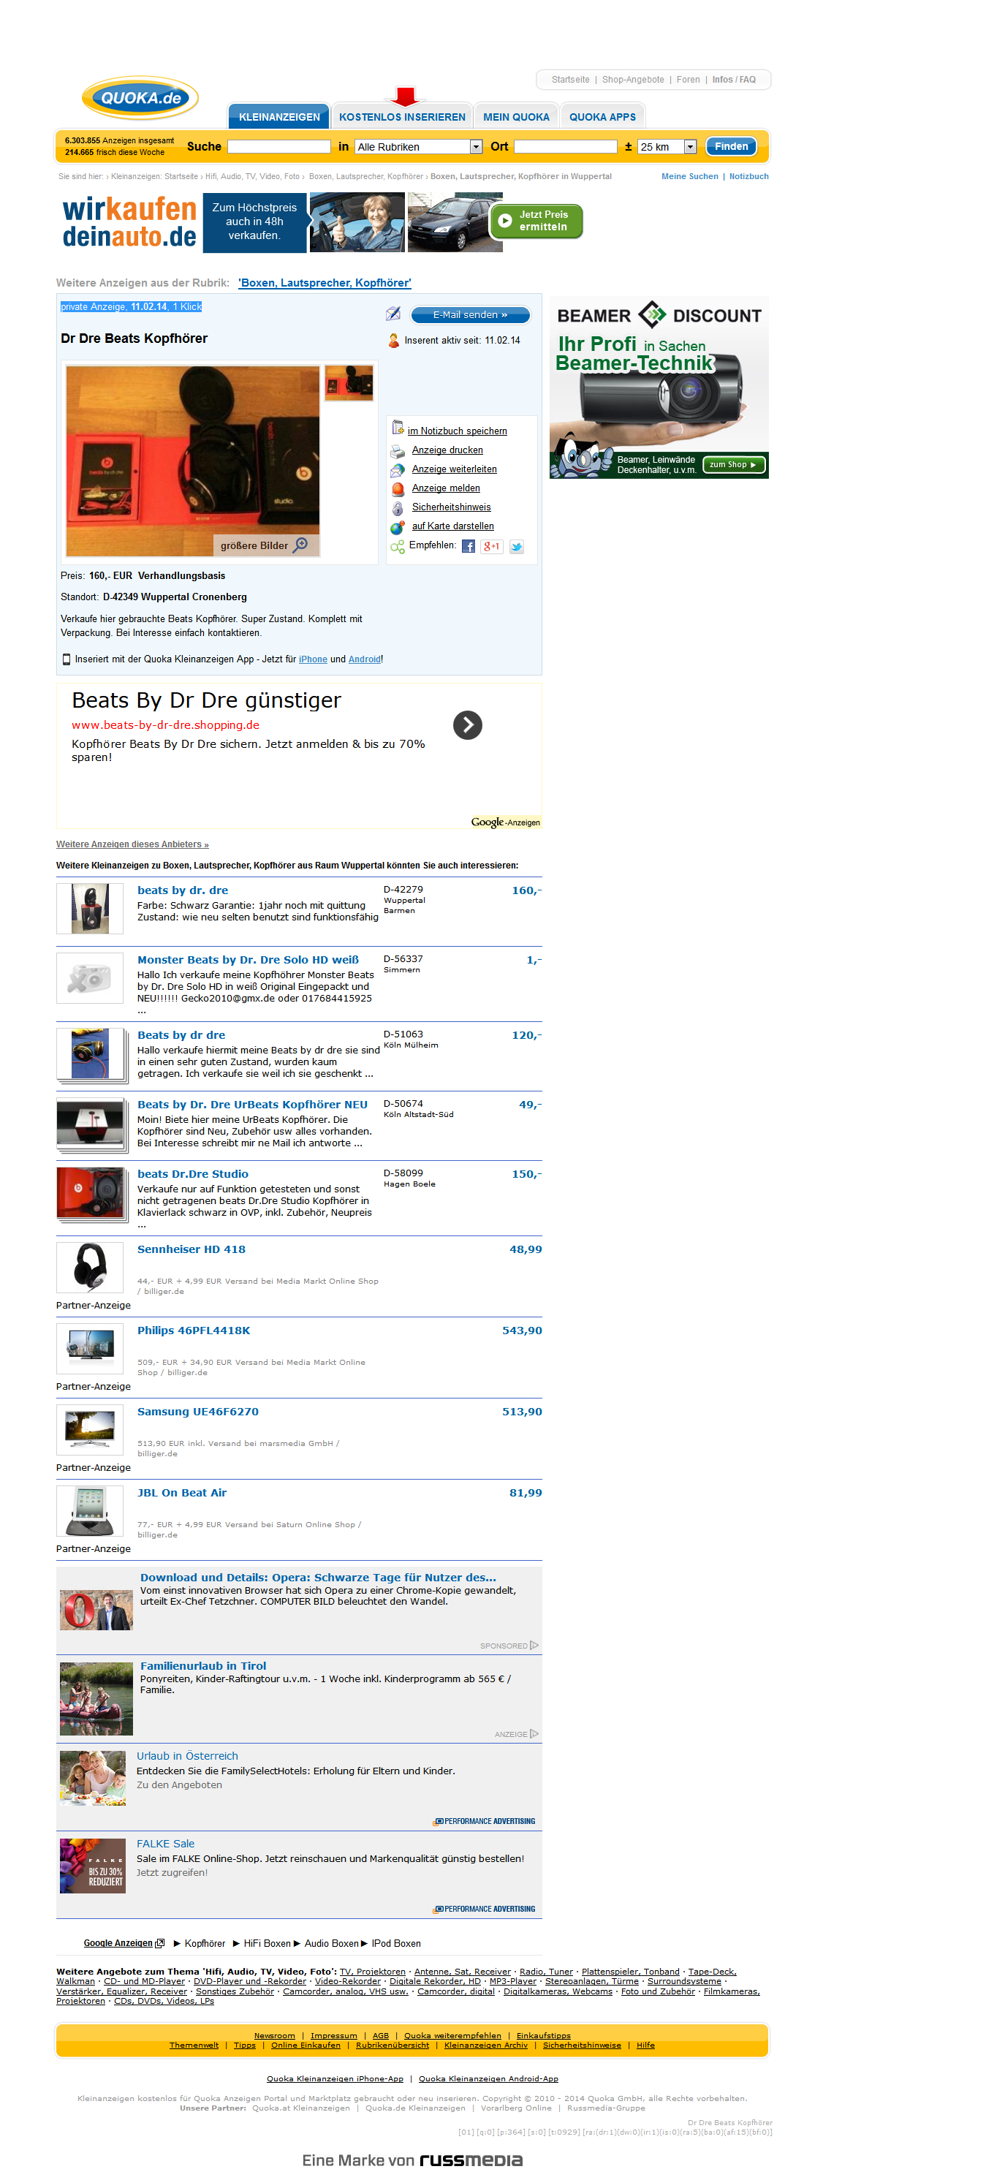The width and height of the screenshot is (986, 2180).
Task: Open 'Sennheiser HD 418' partner listing
Action: point(191,1249)
